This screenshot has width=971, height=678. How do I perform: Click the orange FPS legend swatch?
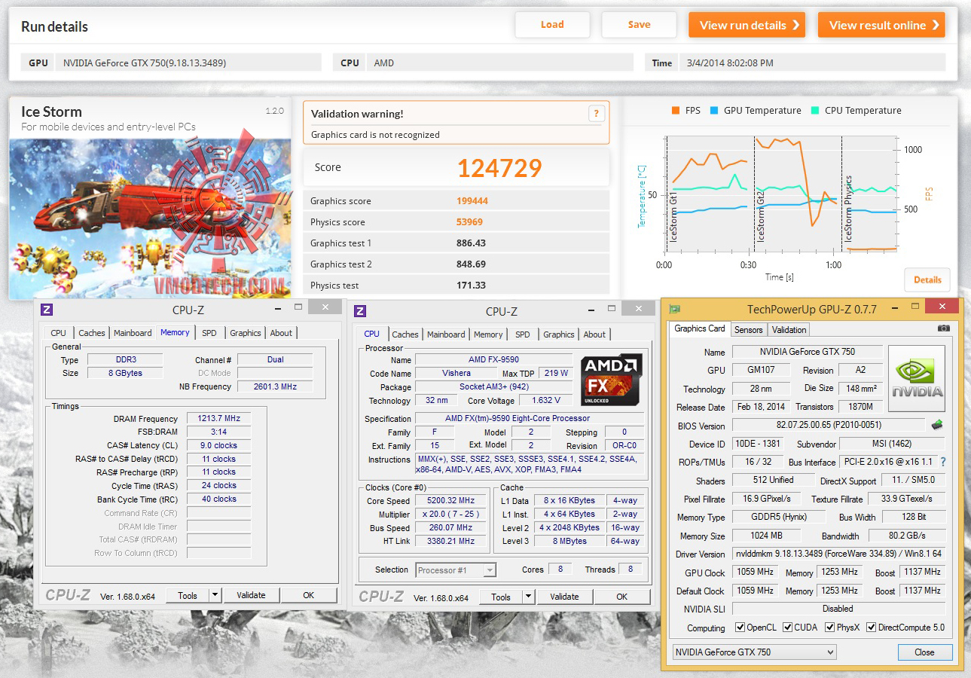675,111
